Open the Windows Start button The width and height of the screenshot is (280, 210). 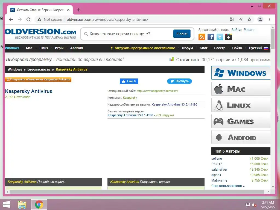click(7, 205)
